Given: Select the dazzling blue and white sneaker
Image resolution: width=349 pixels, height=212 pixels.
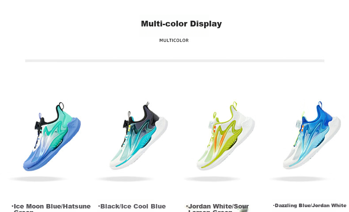Looking at the screenshot, I should coord(312,135).
